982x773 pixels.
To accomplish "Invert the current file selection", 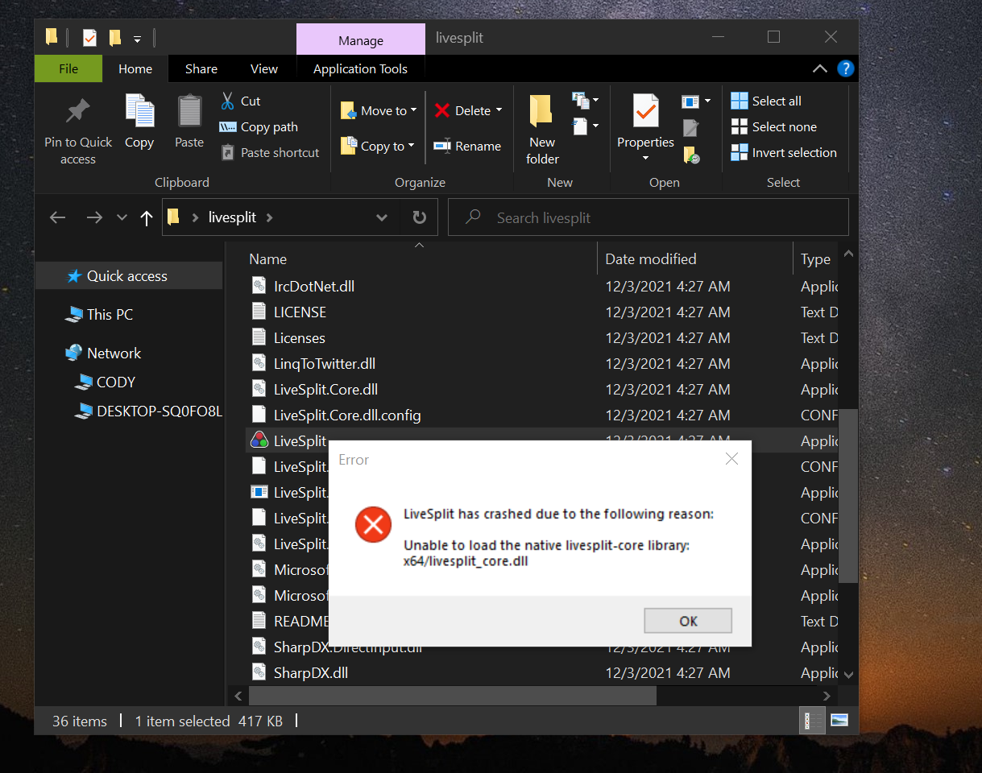I will tap(739, 152).
